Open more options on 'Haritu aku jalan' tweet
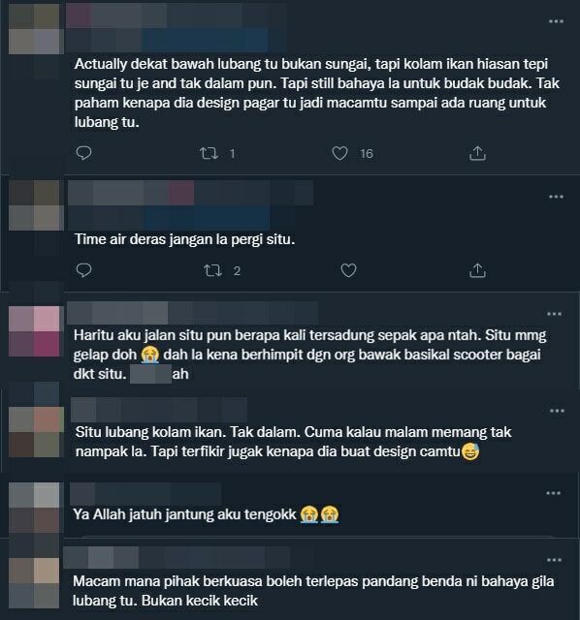 point(554,314)
